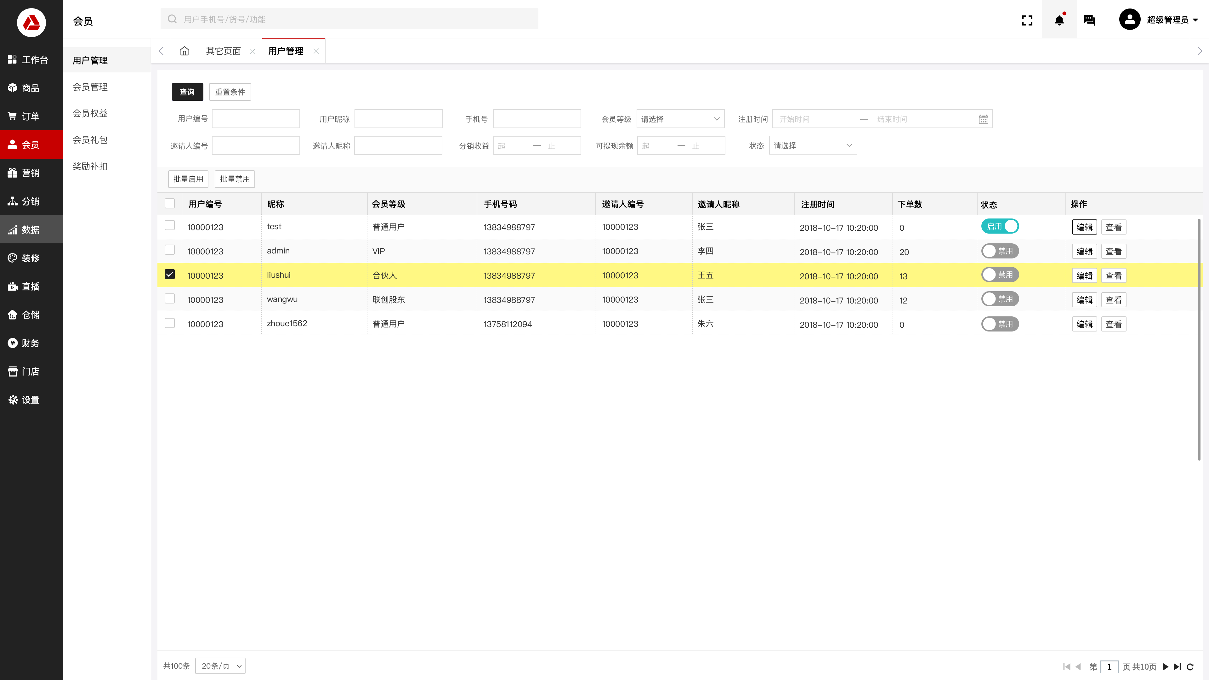
Task: Click the 查询 button
Action: [187, 92]
